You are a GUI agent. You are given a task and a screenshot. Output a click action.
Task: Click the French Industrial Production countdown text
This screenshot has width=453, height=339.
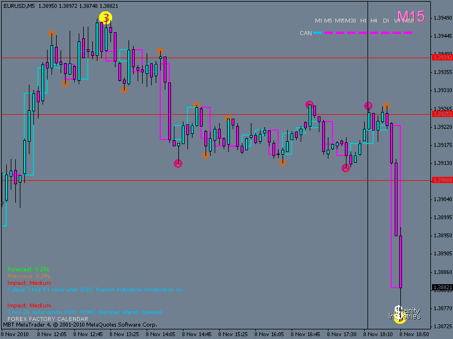(x=95, y=290)
